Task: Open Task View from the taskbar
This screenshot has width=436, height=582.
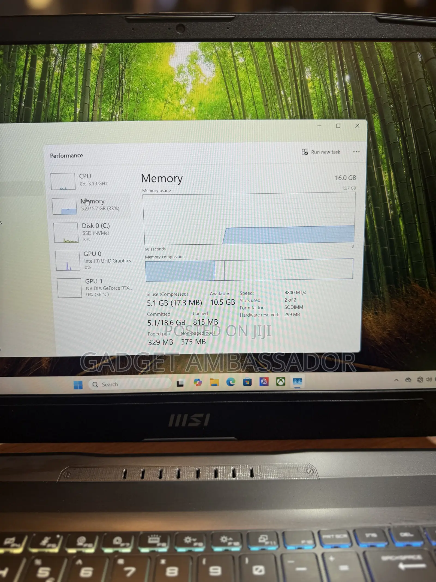Action: [x=180, y=383]
